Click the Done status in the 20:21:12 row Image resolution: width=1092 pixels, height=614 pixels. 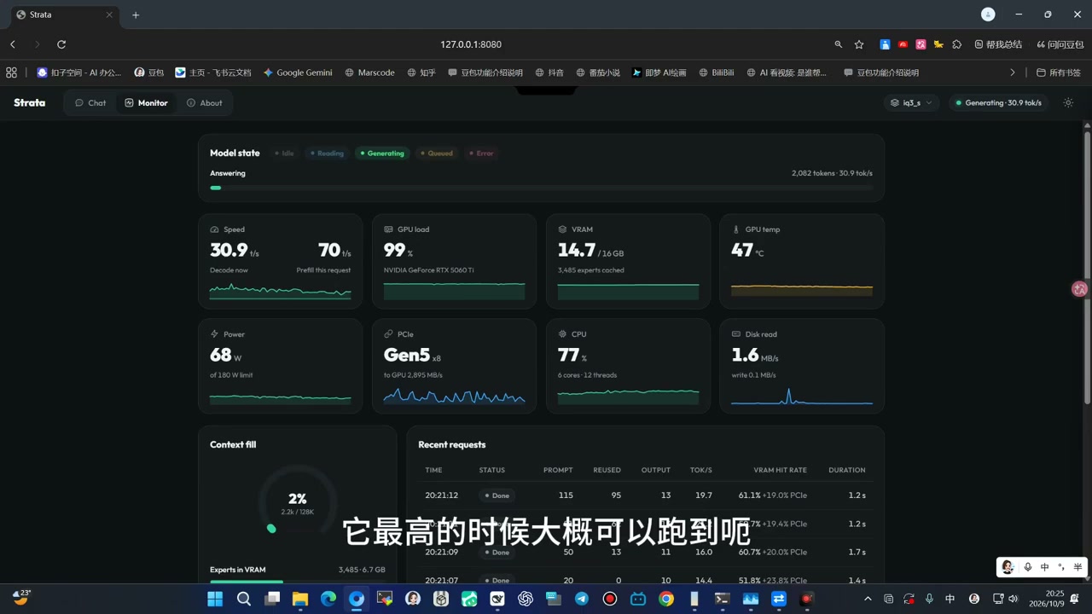tap(497, 495)
